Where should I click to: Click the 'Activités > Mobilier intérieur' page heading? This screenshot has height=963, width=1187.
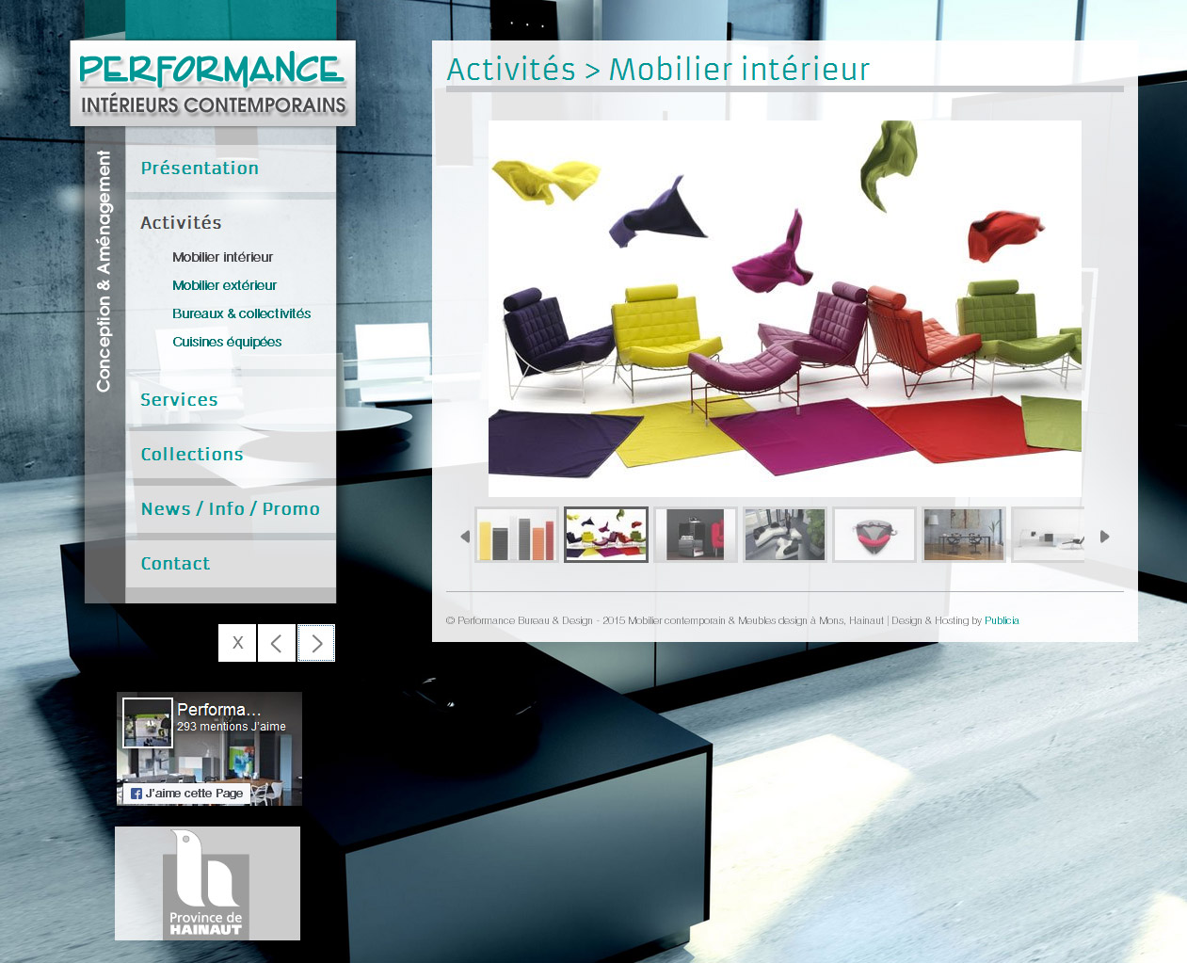click(658, 69)
